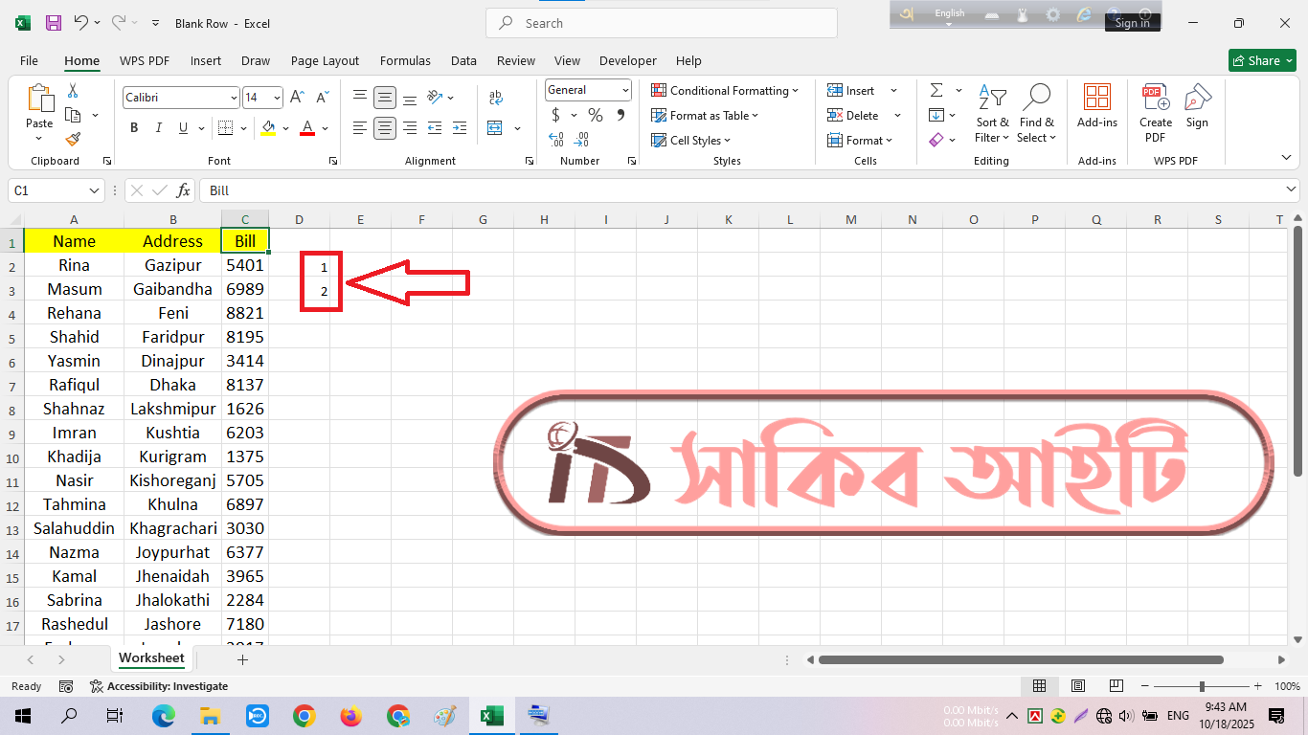Select the Worksheet sheet tab
The width and height of the screenshot is (1308, 735).
coord(151,658)
